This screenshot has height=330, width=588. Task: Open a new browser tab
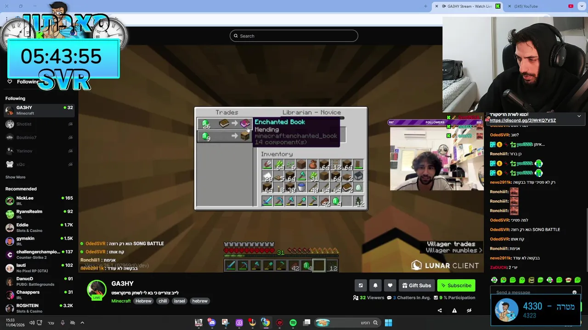425,6
